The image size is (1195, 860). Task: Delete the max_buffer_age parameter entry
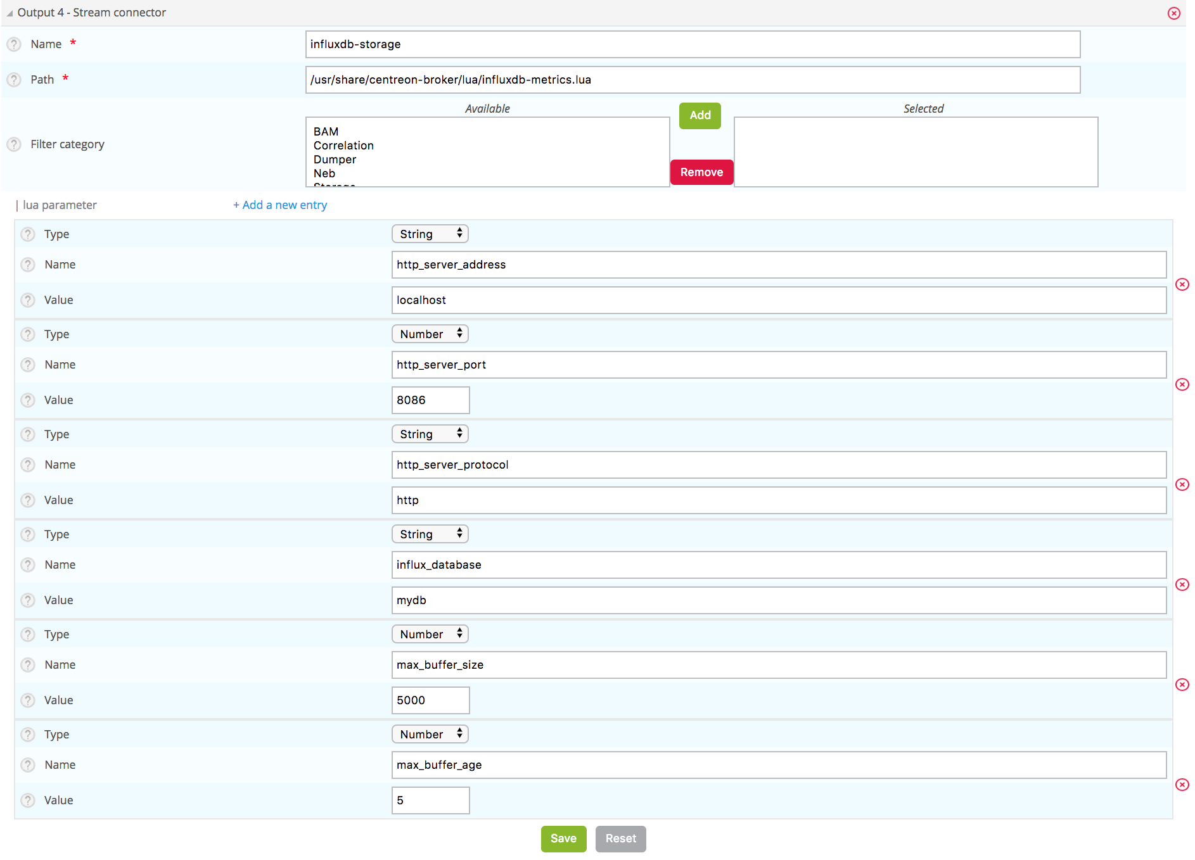pos(1182,785)
